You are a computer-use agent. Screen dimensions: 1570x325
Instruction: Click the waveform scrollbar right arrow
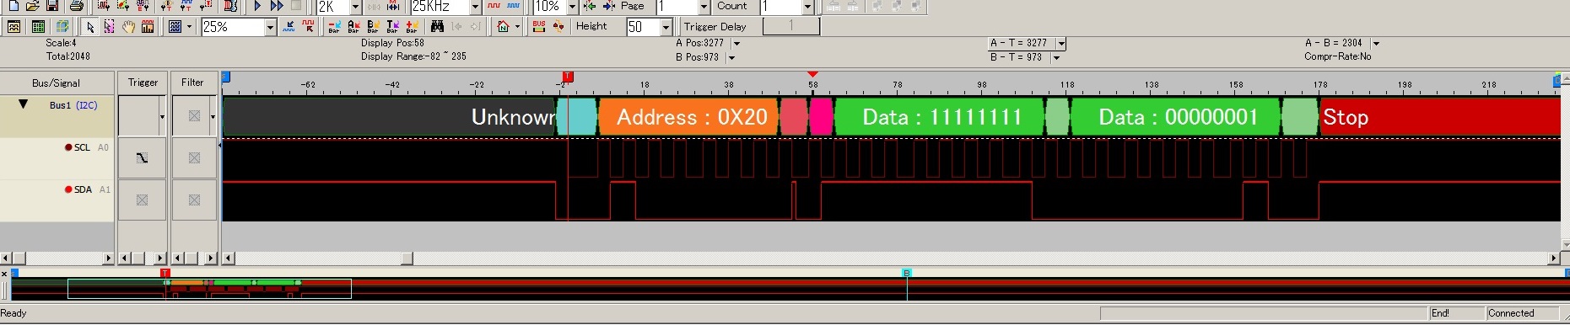point(1554,258)
